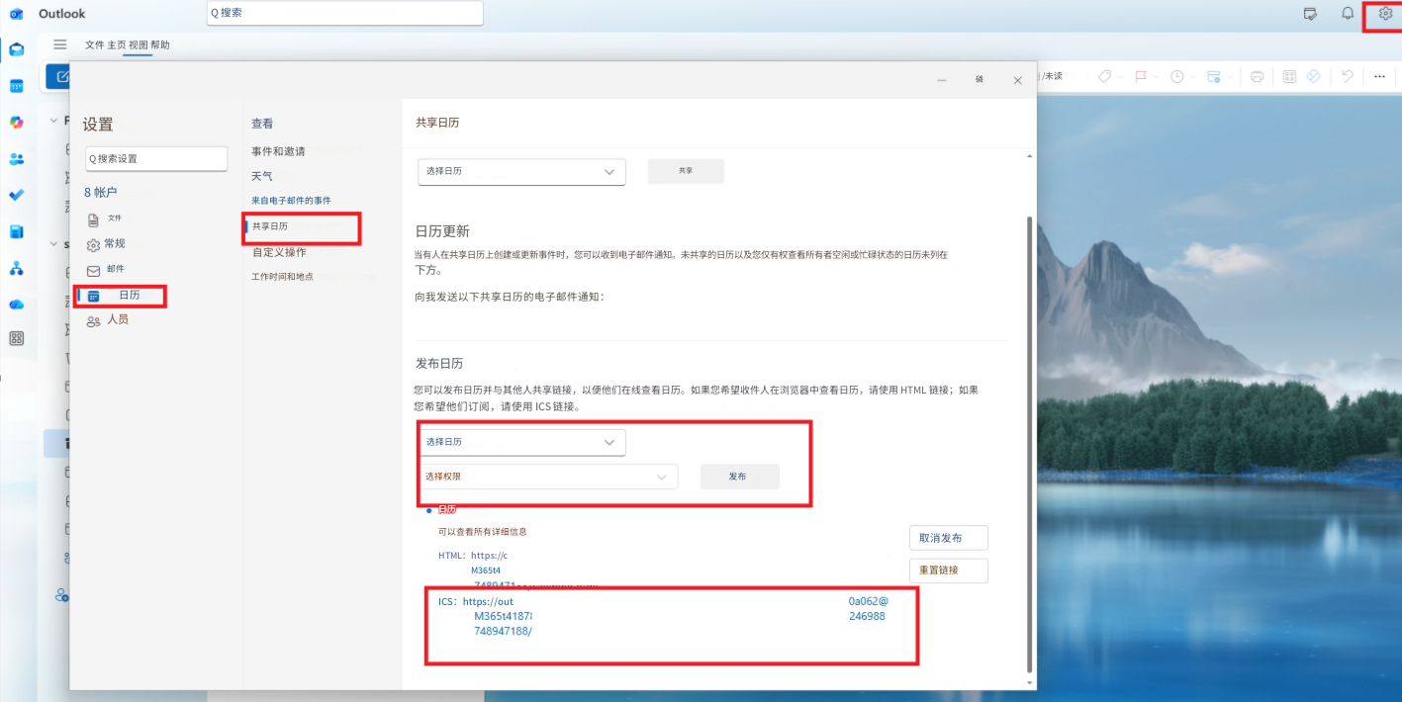Click the apps grid icon in the sidebar
This screenshot has height=702, width=1402.
(x=17, y=338)
